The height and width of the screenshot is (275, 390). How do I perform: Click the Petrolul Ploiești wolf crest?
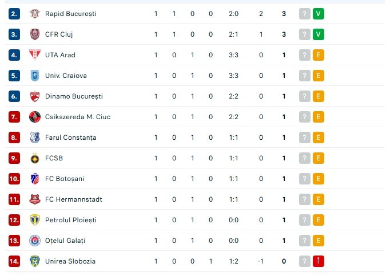35,220
